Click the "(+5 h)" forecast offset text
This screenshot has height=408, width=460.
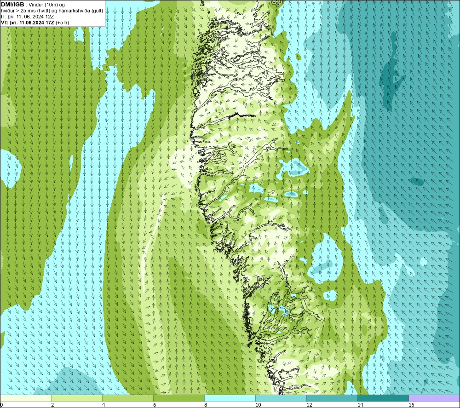62,23
